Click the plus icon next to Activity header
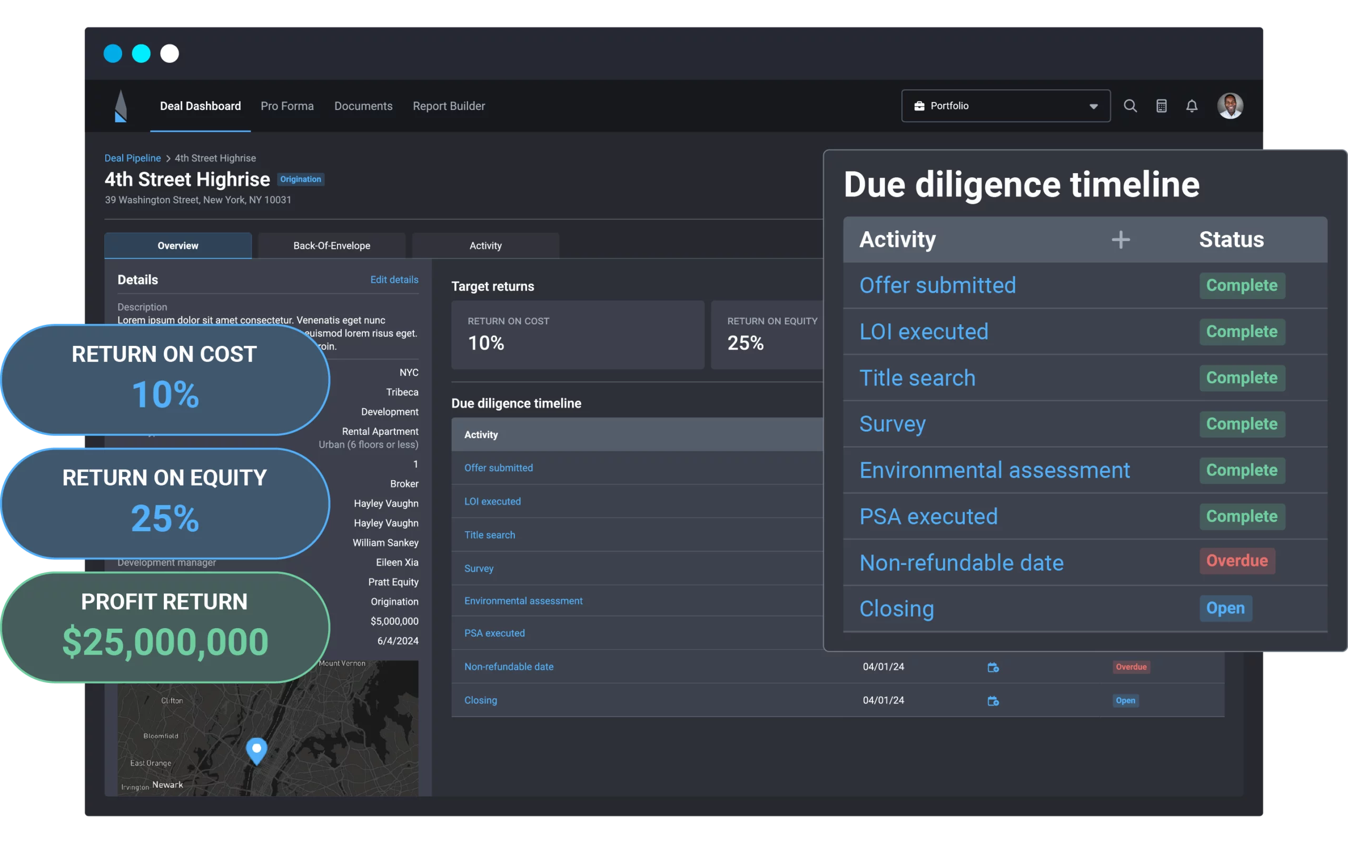The width and height of the screenshot is (1348, 843). coord(1121,240)
